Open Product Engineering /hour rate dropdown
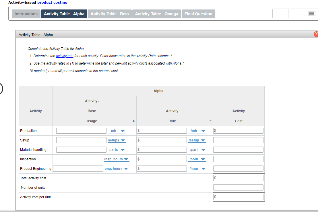 [x=197, y=169]
